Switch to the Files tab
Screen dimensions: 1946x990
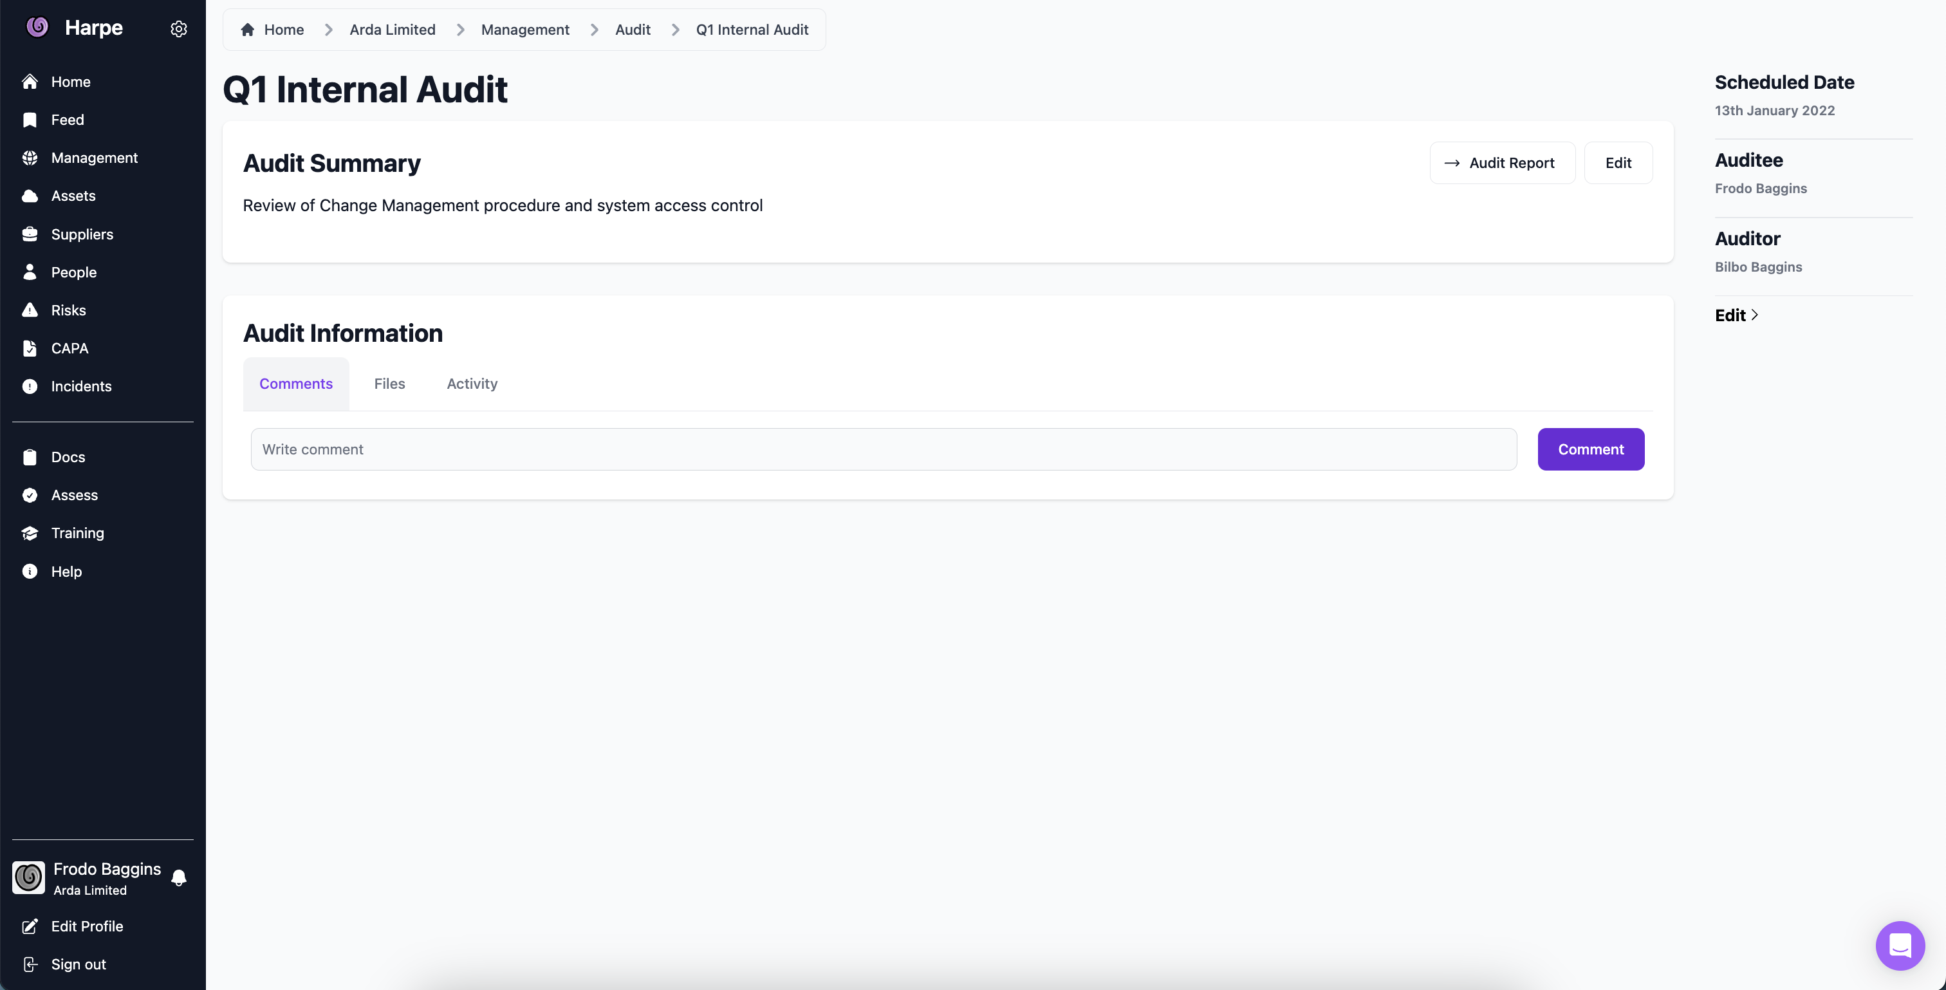389,384
